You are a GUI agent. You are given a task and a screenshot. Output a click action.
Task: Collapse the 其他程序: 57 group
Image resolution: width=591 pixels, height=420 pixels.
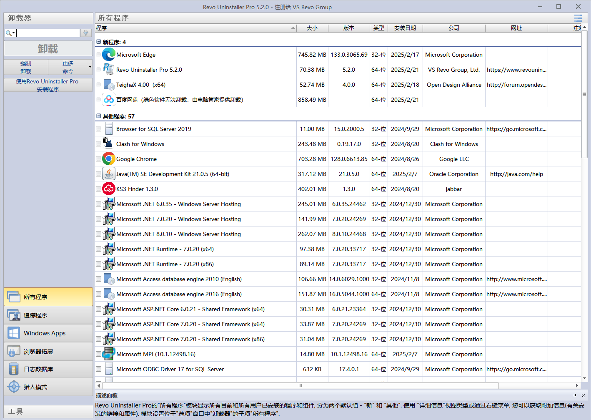(x=98, y=116)
